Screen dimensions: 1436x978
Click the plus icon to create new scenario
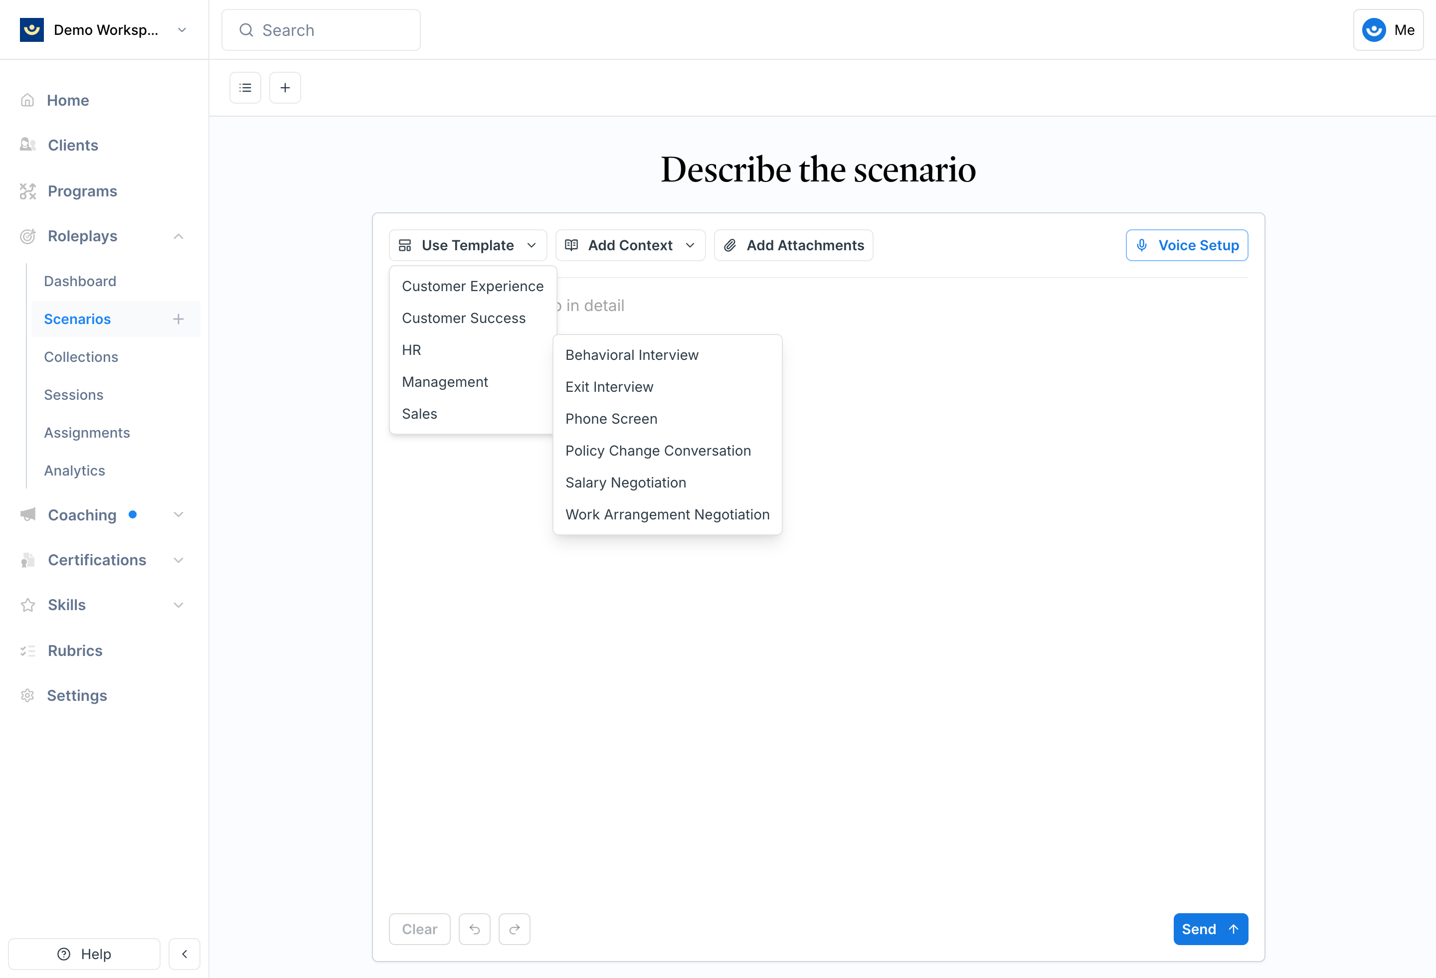(x=285, y=87)
